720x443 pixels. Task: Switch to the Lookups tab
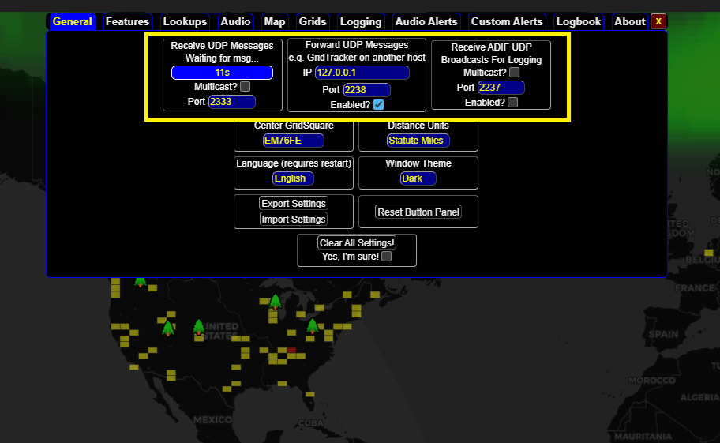coord(185,21)
